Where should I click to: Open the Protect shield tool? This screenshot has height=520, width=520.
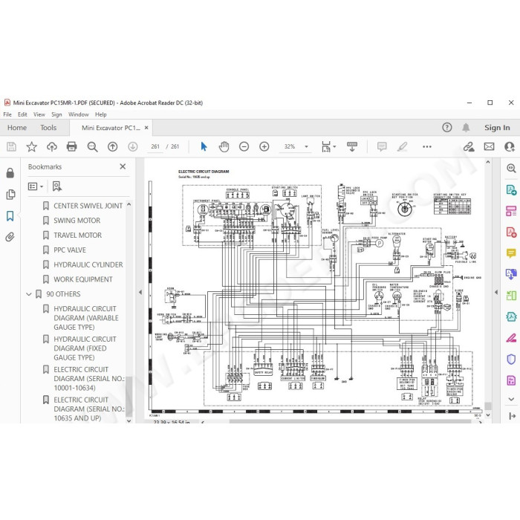point(511,359)
